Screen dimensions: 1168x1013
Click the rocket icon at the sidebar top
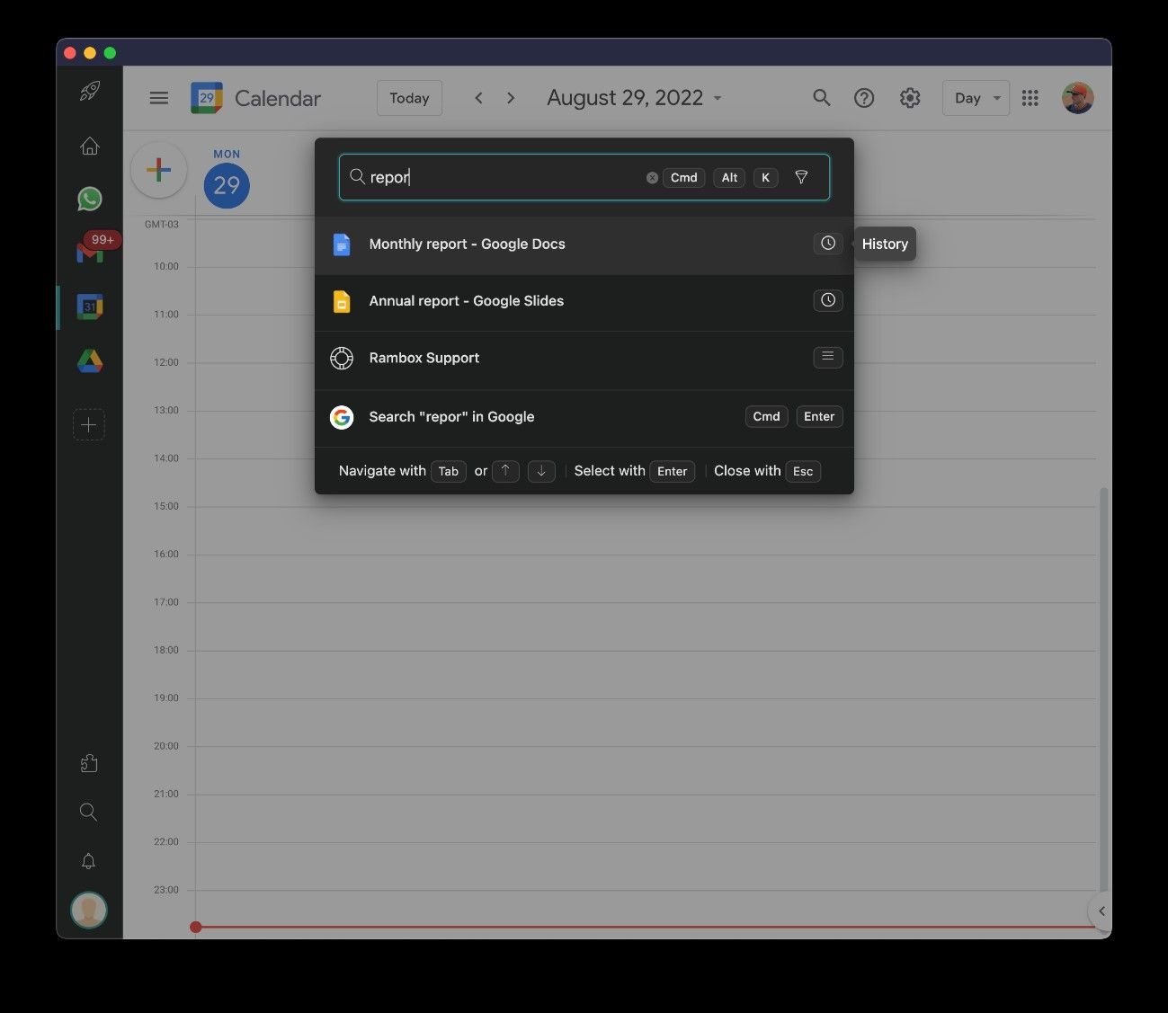(x=89, y=91)
